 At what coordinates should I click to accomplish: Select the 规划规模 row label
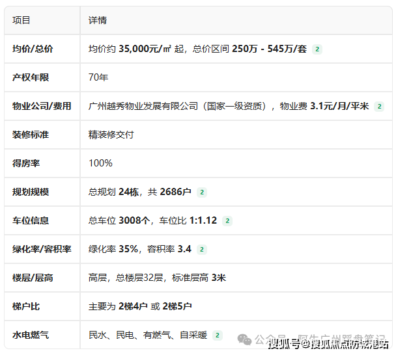(31, 192)
